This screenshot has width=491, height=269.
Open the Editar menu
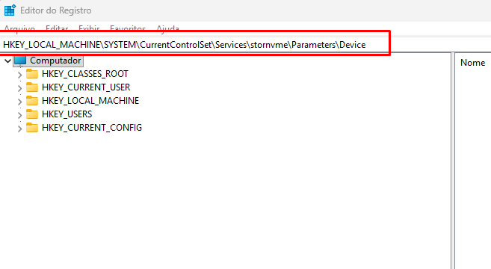pos(57,28)
